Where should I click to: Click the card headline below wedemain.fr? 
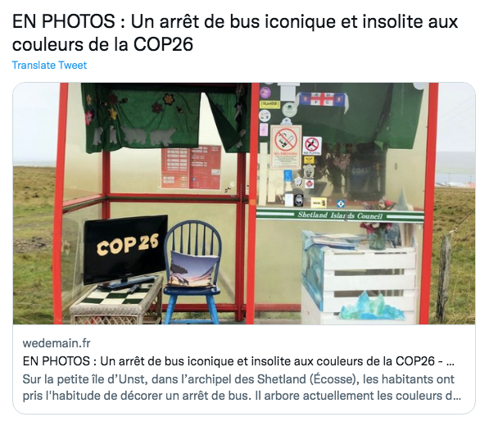click(x=238, y=361)
